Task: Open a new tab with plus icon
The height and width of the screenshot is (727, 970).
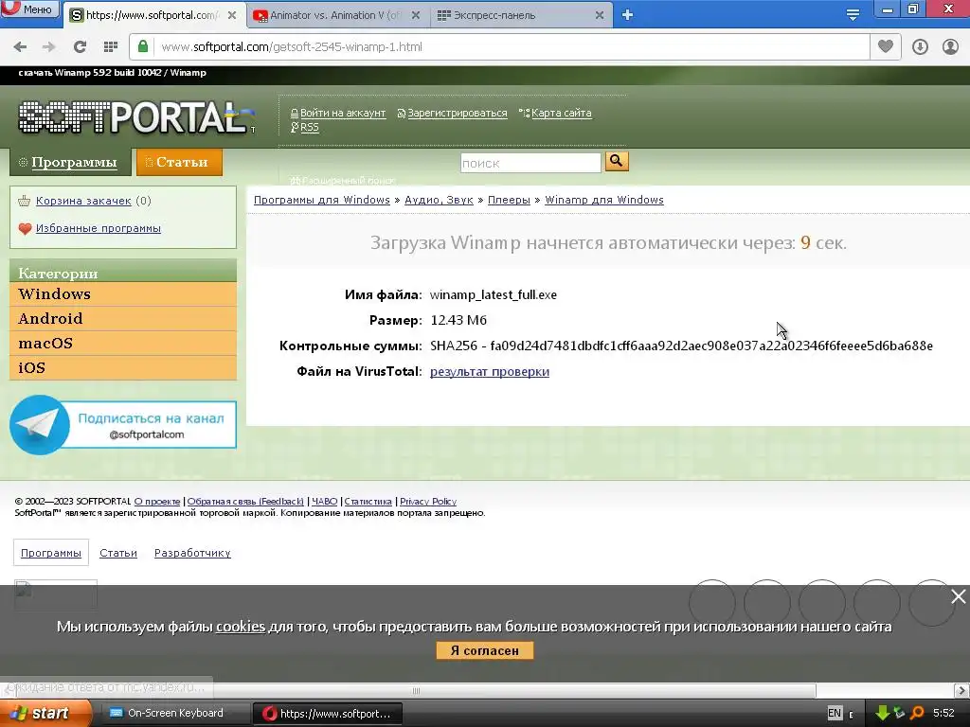Action: (x=627, y=15)
